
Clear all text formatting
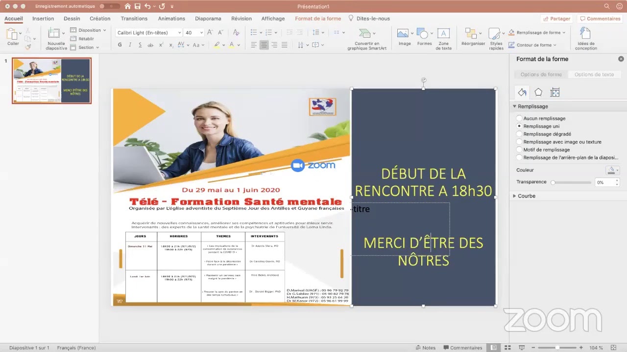pyautogui.click(x=236, y=32)
